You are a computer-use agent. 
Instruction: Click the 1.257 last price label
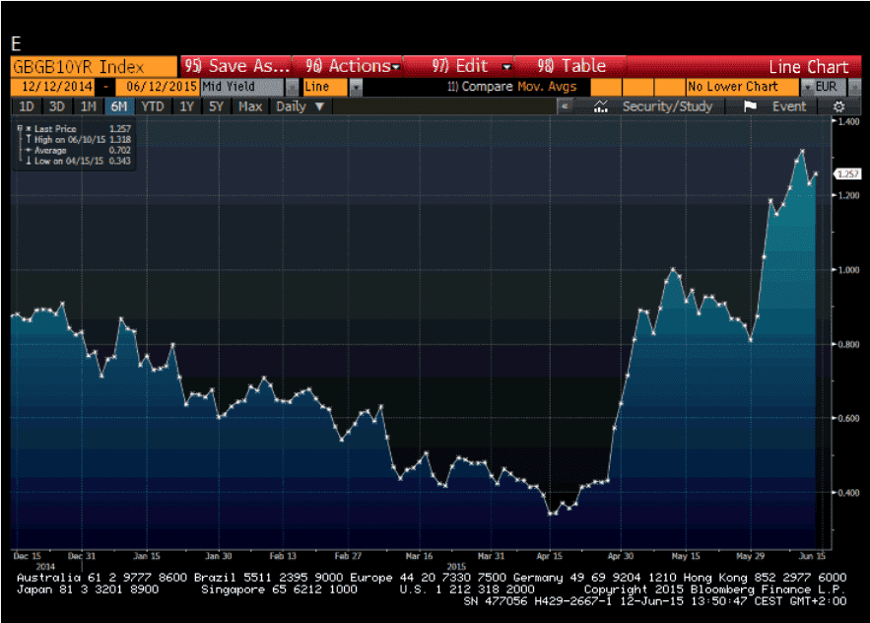[x=845, y=173]
